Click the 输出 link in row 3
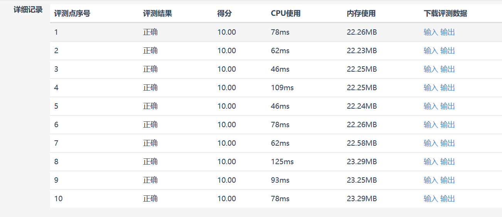 448,69
